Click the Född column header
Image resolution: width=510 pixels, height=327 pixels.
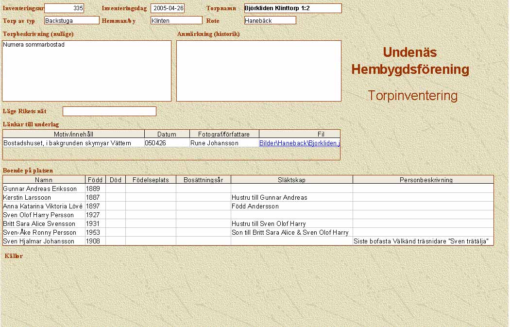(95, 180)
